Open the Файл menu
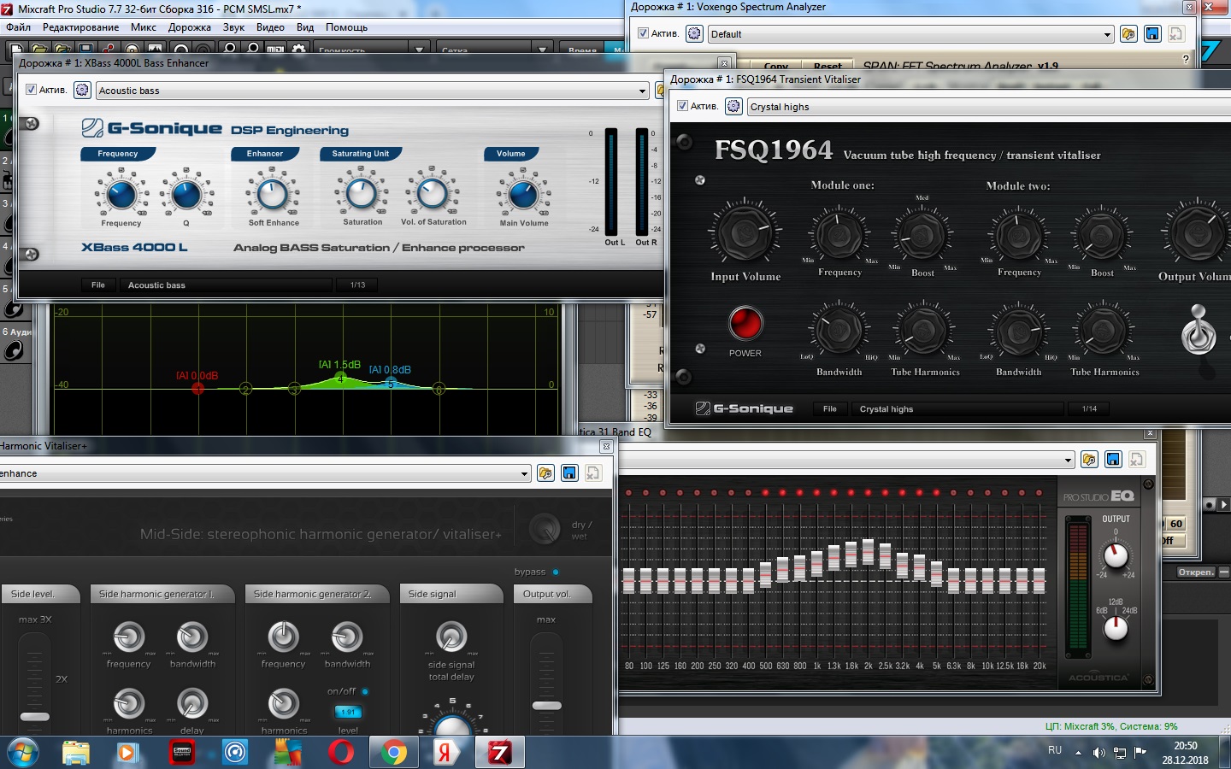 (18, 26)
